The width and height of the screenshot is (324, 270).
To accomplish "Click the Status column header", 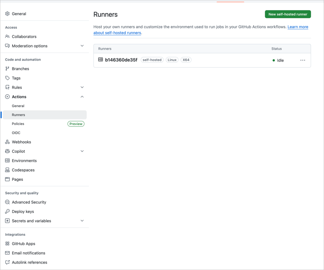I will tap(277, 48).
